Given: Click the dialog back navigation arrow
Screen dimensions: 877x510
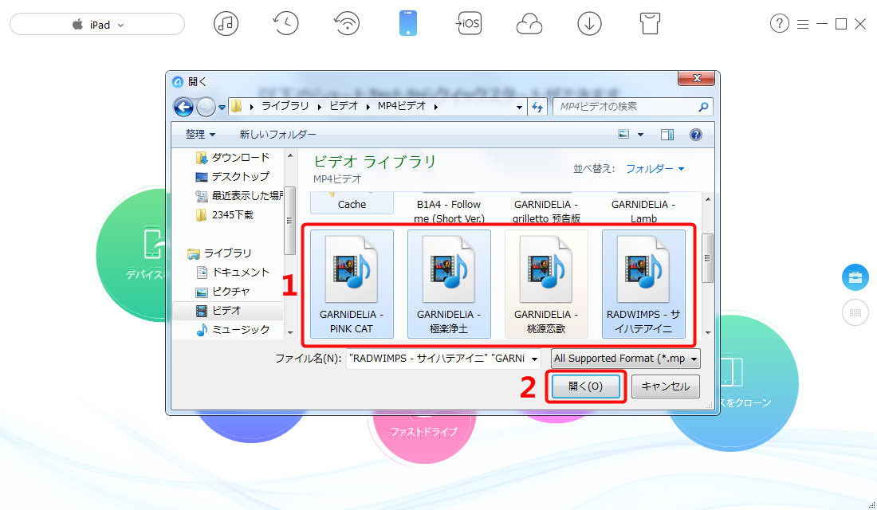Looking at the screenshot, I should [x=183, y=106].
